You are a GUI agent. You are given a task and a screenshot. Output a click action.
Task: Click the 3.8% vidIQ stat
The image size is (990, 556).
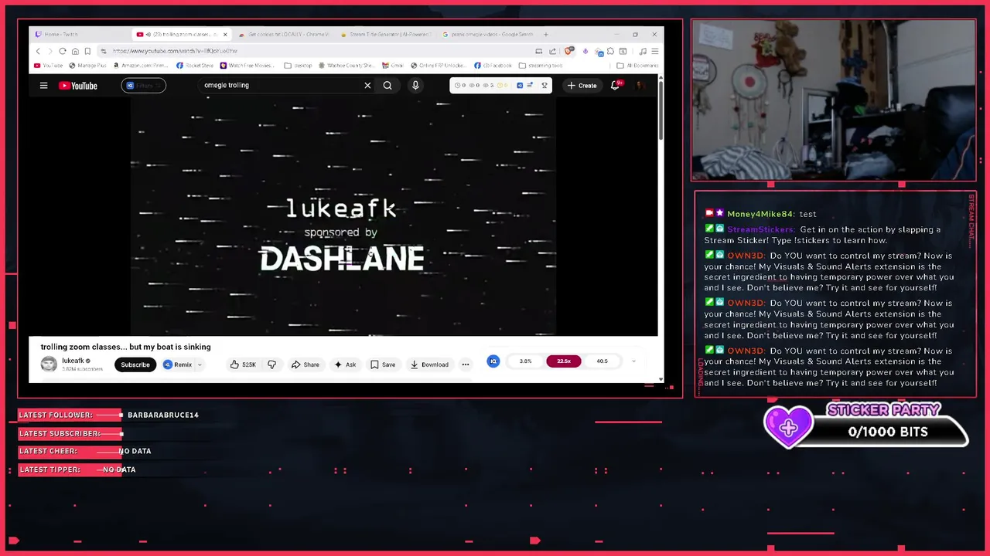[x=525, y=361]
